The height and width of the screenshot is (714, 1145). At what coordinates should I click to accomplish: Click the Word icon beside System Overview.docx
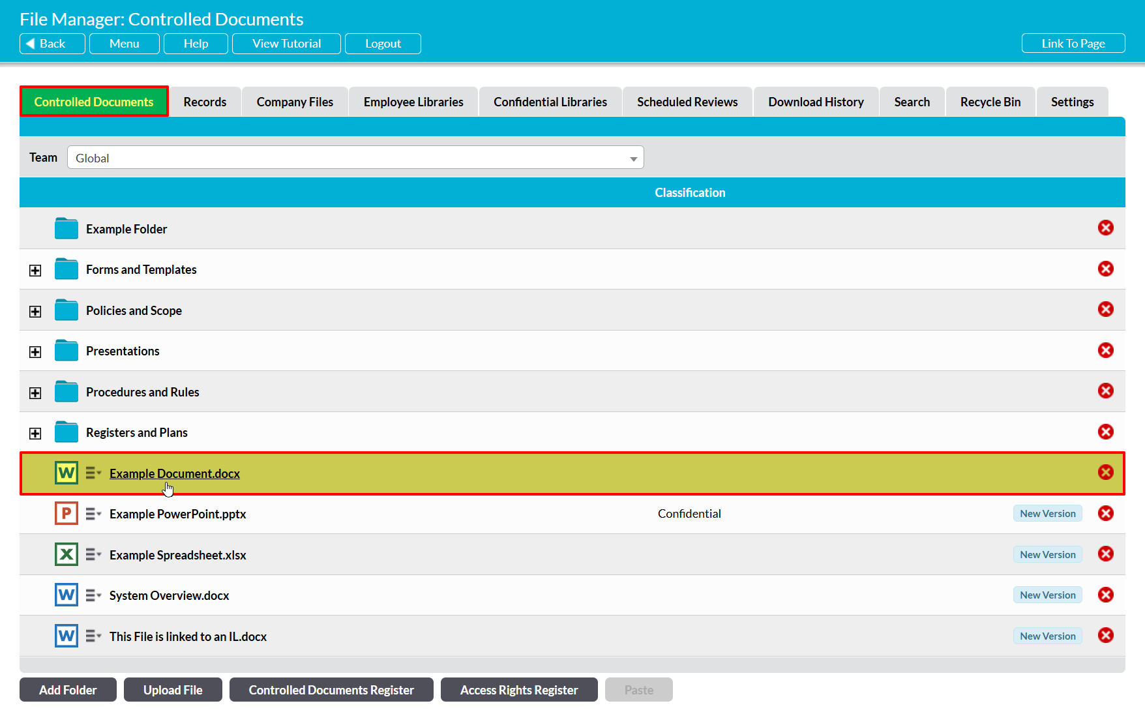pos(67,595)
